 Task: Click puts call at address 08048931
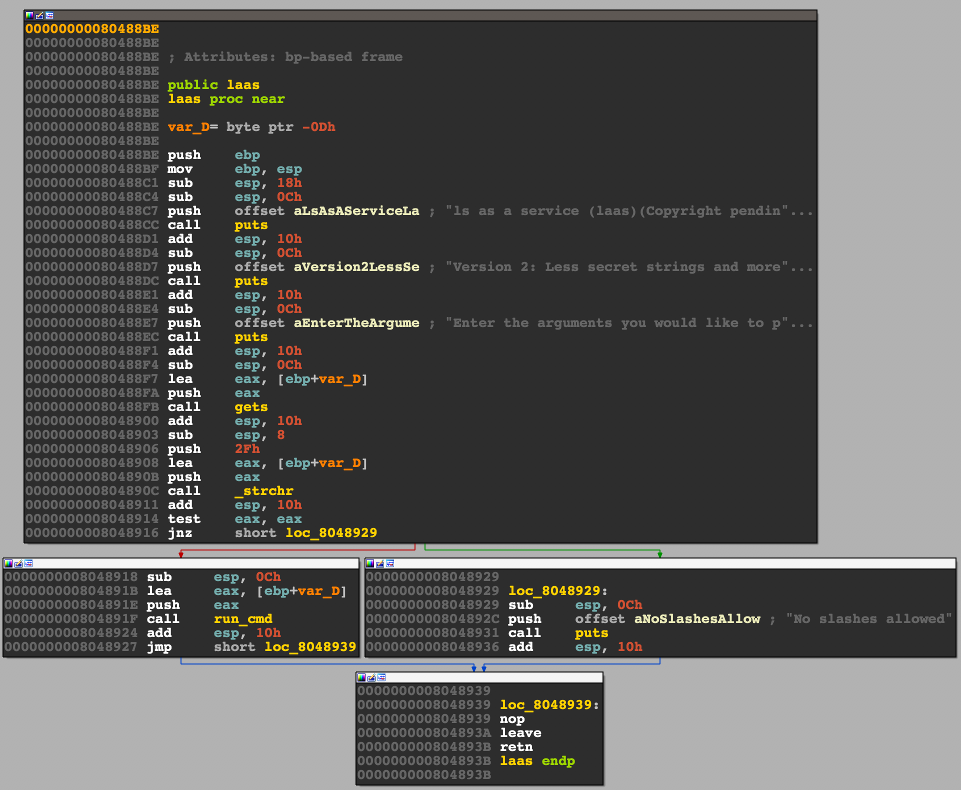click(x=591, y=633)
